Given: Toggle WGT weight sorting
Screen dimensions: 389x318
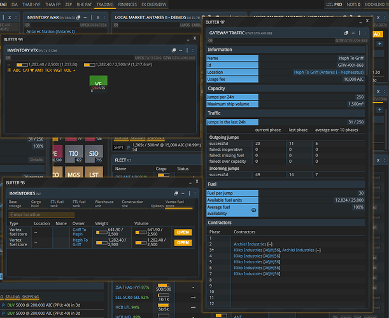Looking at the screenshot, I should coord(57,70).
